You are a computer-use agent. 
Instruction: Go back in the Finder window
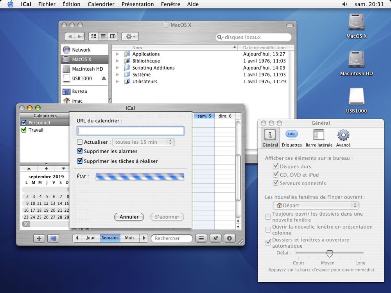70,36
